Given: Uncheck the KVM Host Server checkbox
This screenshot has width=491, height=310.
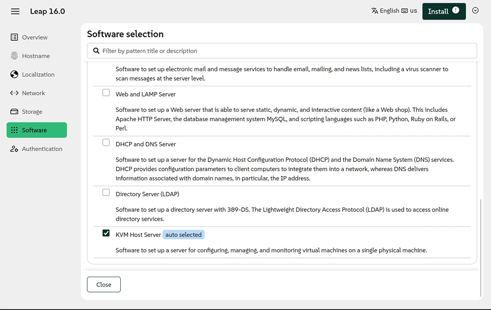Looking at the screenshot, I should coord(106,233).
